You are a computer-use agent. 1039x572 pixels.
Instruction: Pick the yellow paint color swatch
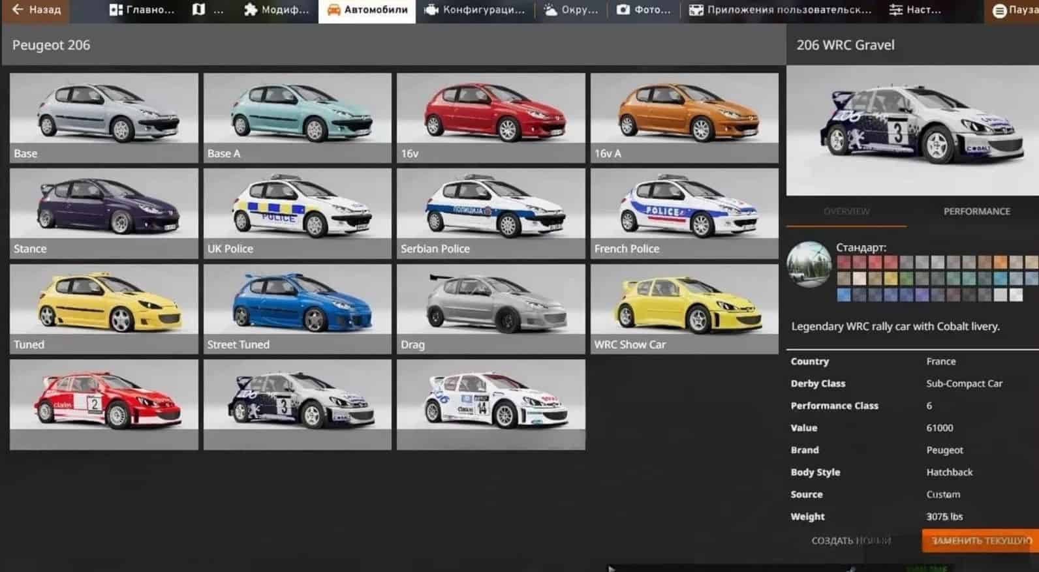891,278
